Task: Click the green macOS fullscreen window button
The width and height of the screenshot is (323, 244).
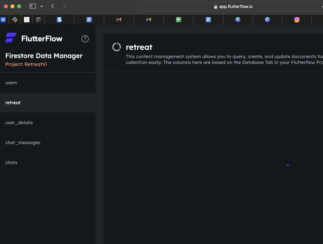Action: pyautogui.click(x=19, y=6)
